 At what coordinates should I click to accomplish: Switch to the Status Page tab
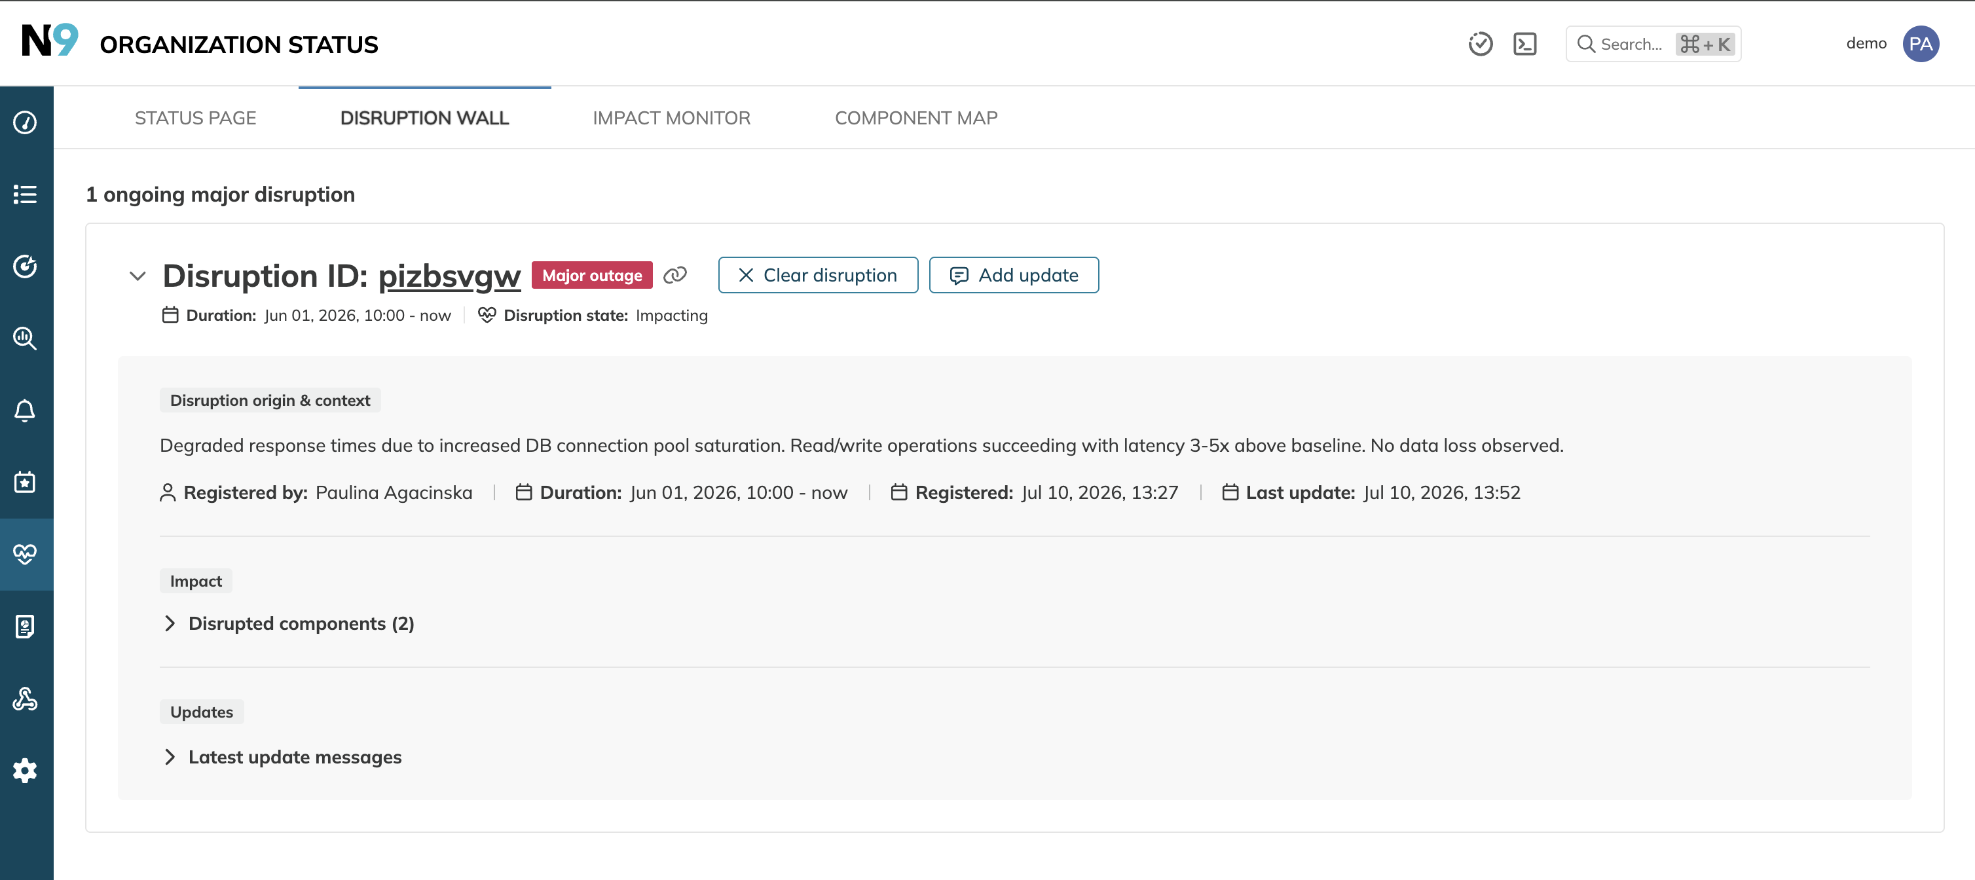pyautogui.click(x=196, y=118)
